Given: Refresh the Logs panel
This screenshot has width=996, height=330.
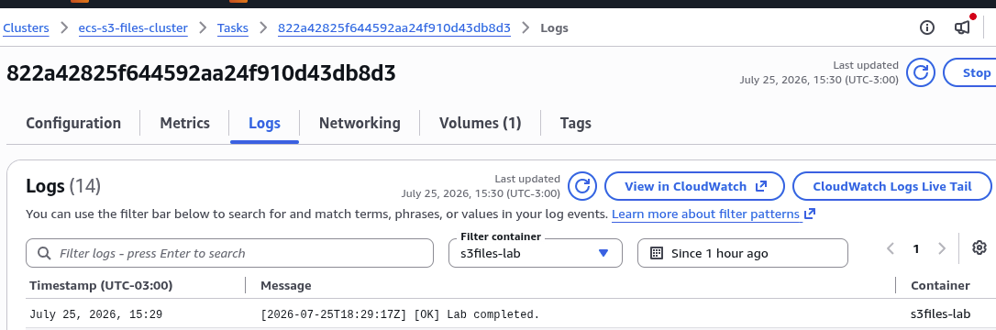Looking at the screenshot, I should click(x=581, y=187).
